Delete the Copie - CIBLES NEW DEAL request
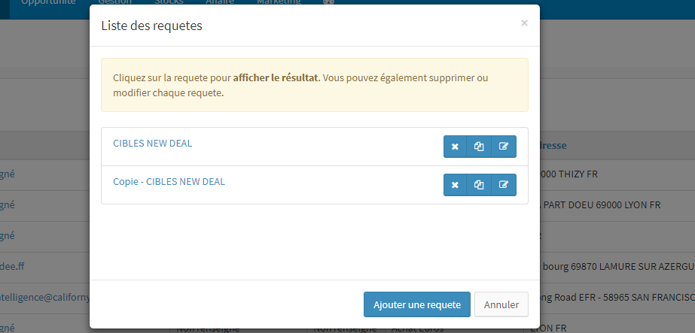This screenshot has height=333, width=695. click(455, 185)
